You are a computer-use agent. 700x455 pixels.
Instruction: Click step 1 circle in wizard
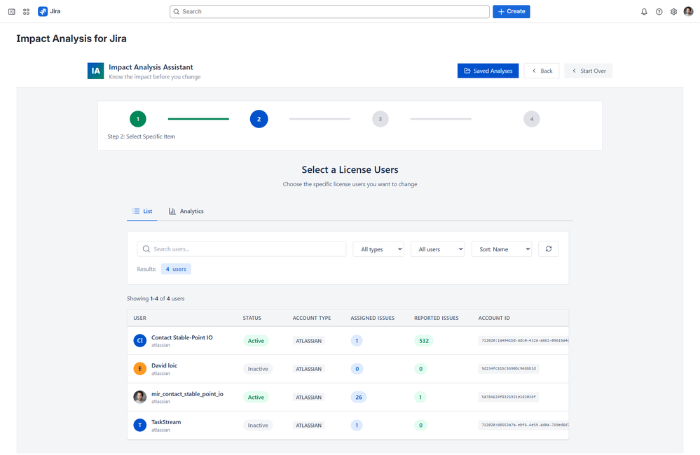pyautogui.click(x=138, y=119)
